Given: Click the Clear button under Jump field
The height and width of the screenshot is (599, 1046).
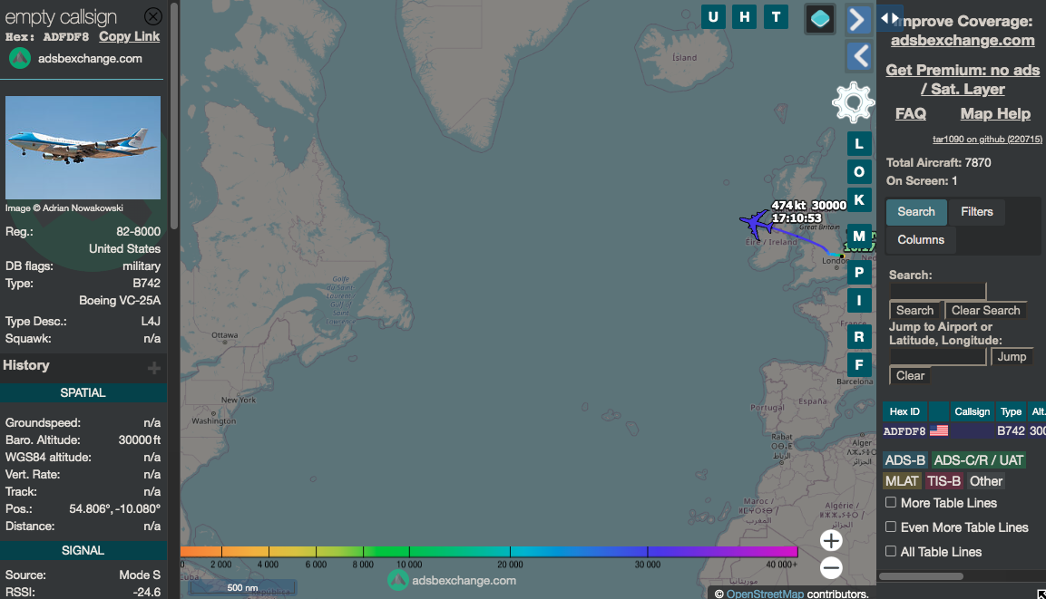Looking at the screenshot, I should [x=910, y=376].
